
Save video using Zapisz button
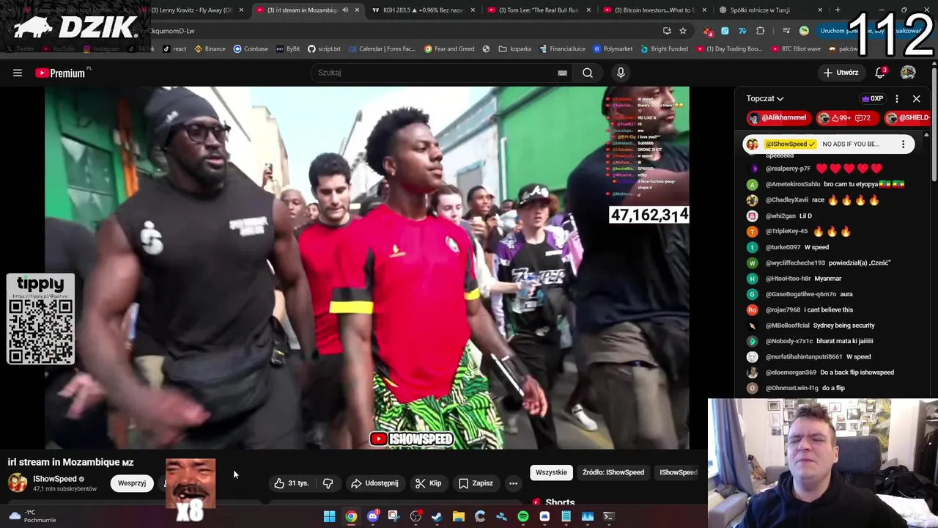[476, 483]
